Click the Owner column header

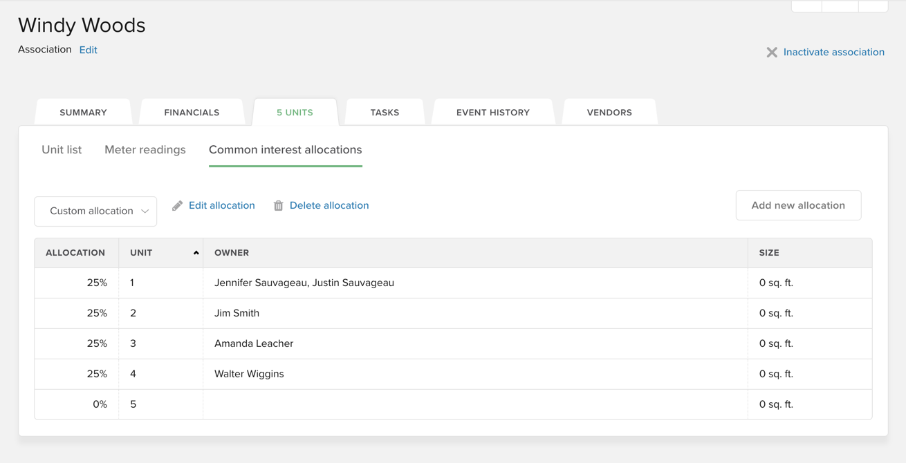[x=232, y=253]
